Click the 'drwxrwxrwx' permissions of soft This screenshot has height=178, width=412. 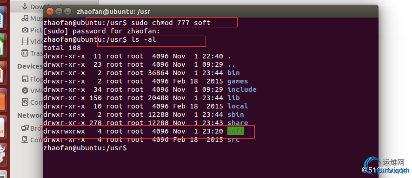pyautogui.click(x=64, y=131)
